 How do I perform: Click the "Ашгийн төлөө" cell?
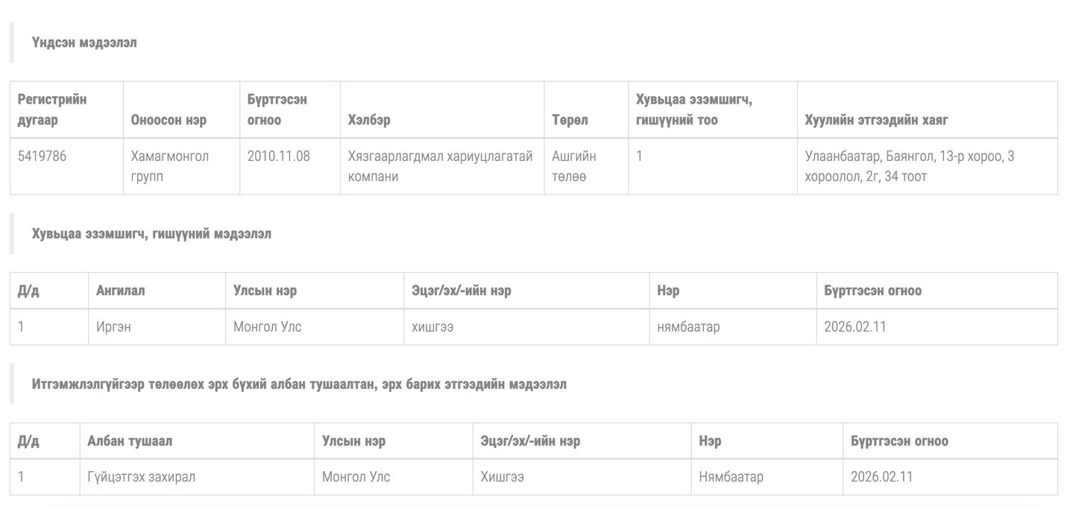(x=573, y=166)
